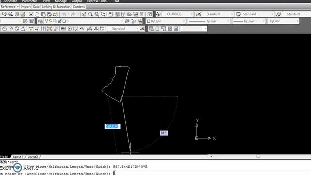Open the CUADROS text style dropdown
311x175 pixels.
pos(191,14)
